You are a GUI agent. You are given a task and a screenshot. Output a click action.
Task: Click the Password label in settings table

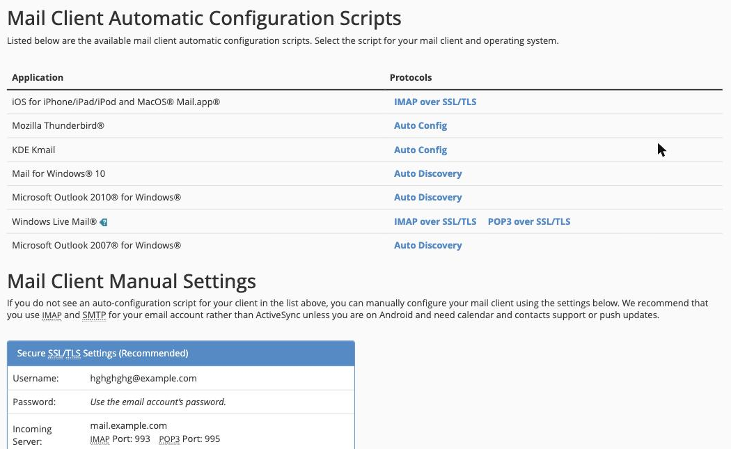click(34, 402)
